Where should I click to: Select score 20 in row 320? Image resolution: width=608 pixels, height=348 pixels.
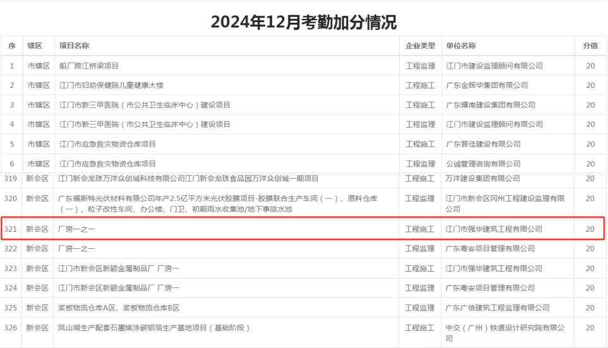coord(590,198)
